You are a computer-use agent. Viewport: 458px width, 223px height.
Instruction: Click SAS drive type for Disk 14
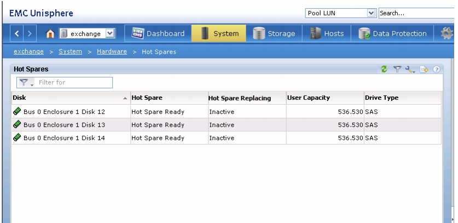pyautogui.click(x=371, y=138)
